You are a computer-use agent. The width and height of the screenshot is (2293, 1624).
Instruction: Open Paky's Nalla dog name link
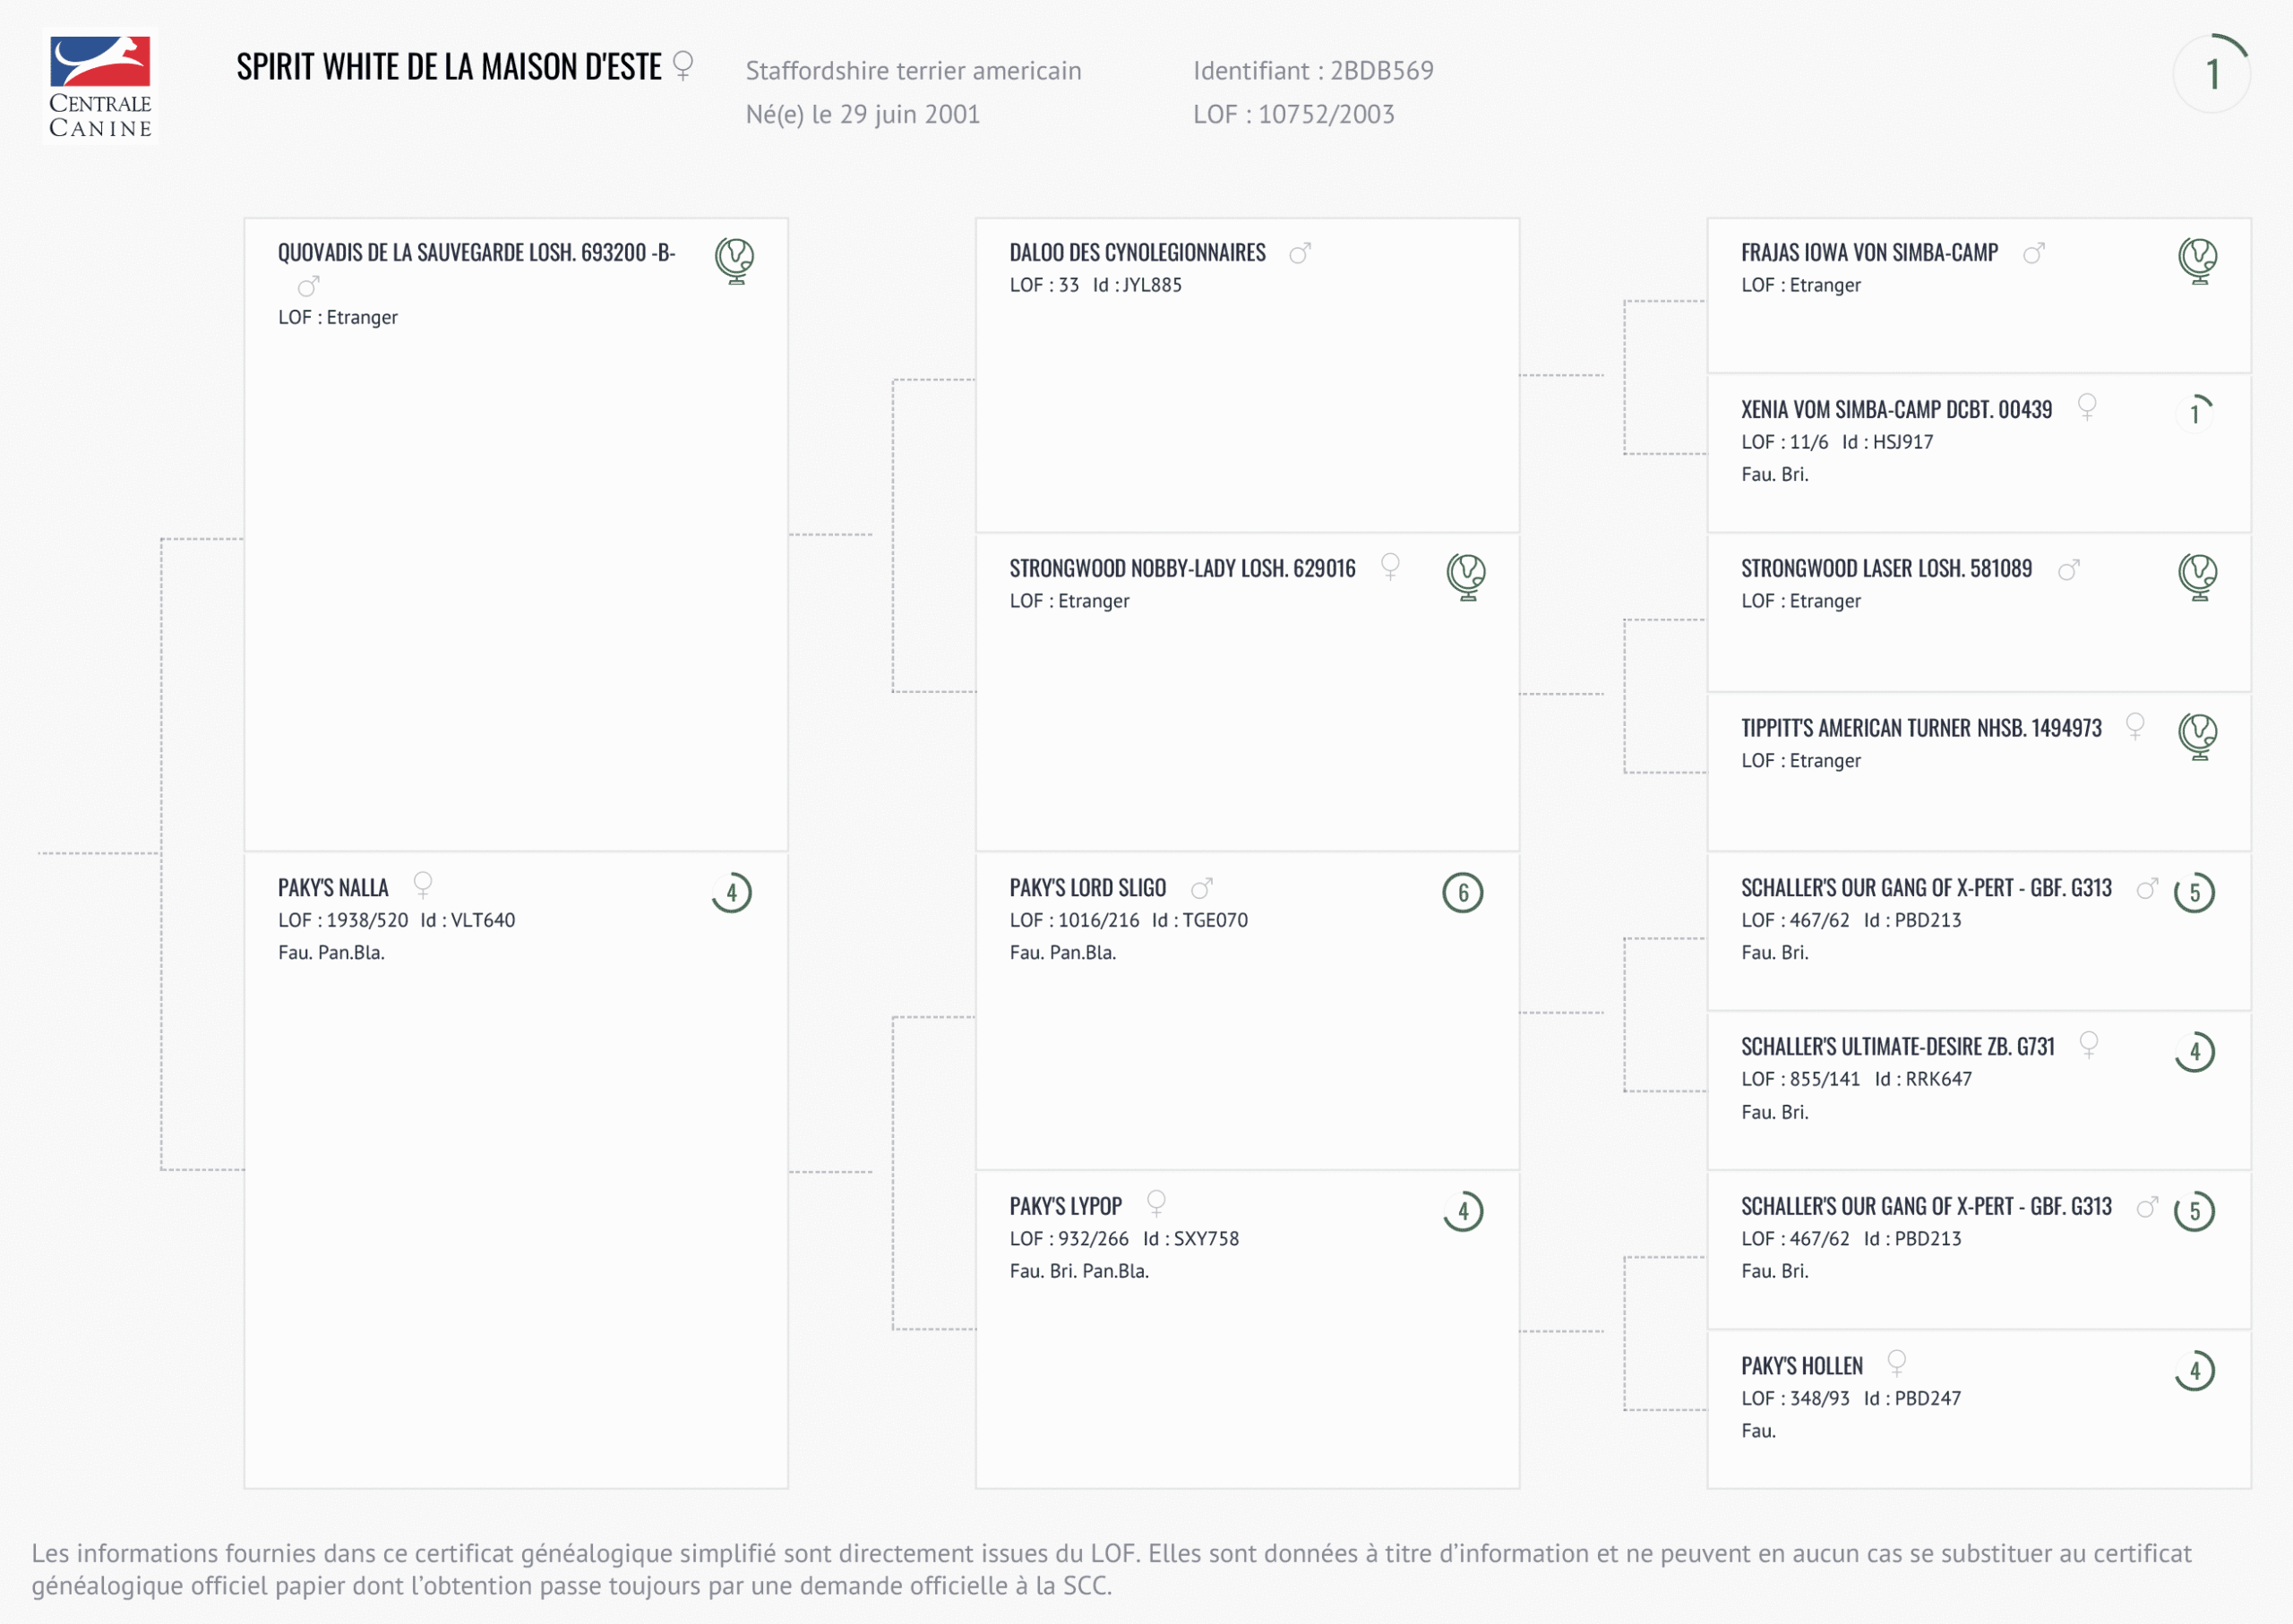pos(333,888)
